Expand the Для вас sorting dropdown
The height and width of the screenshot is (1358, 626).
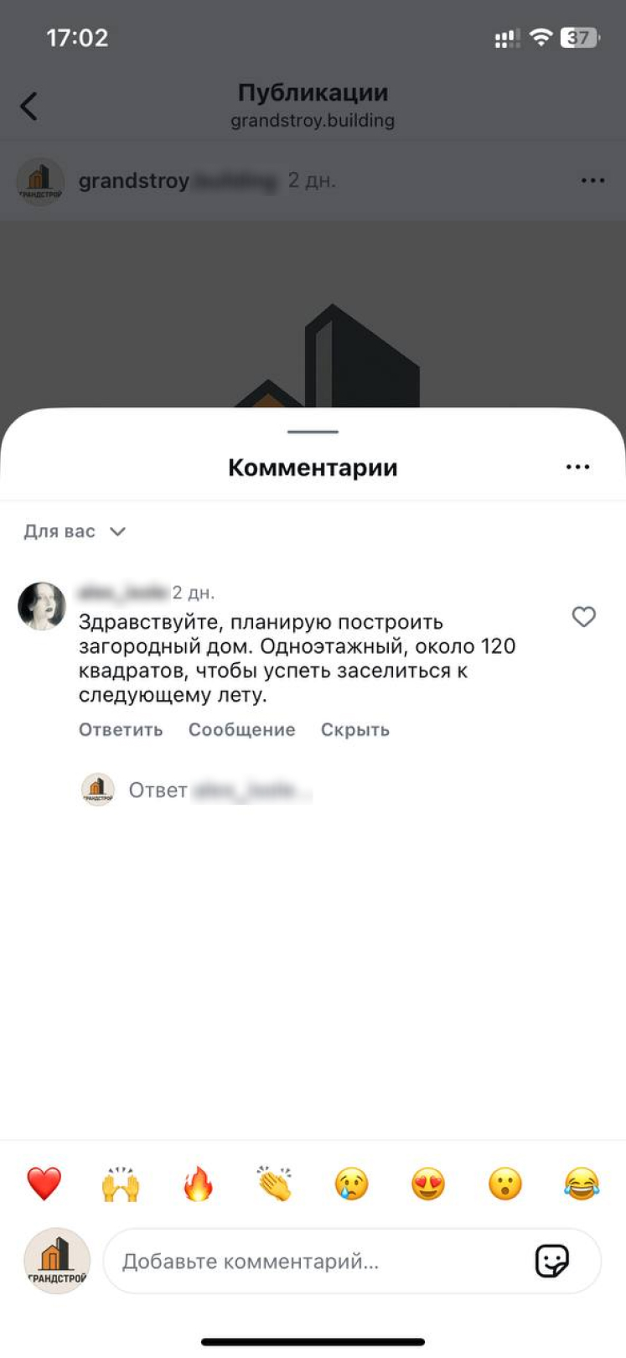pos(75,531)
